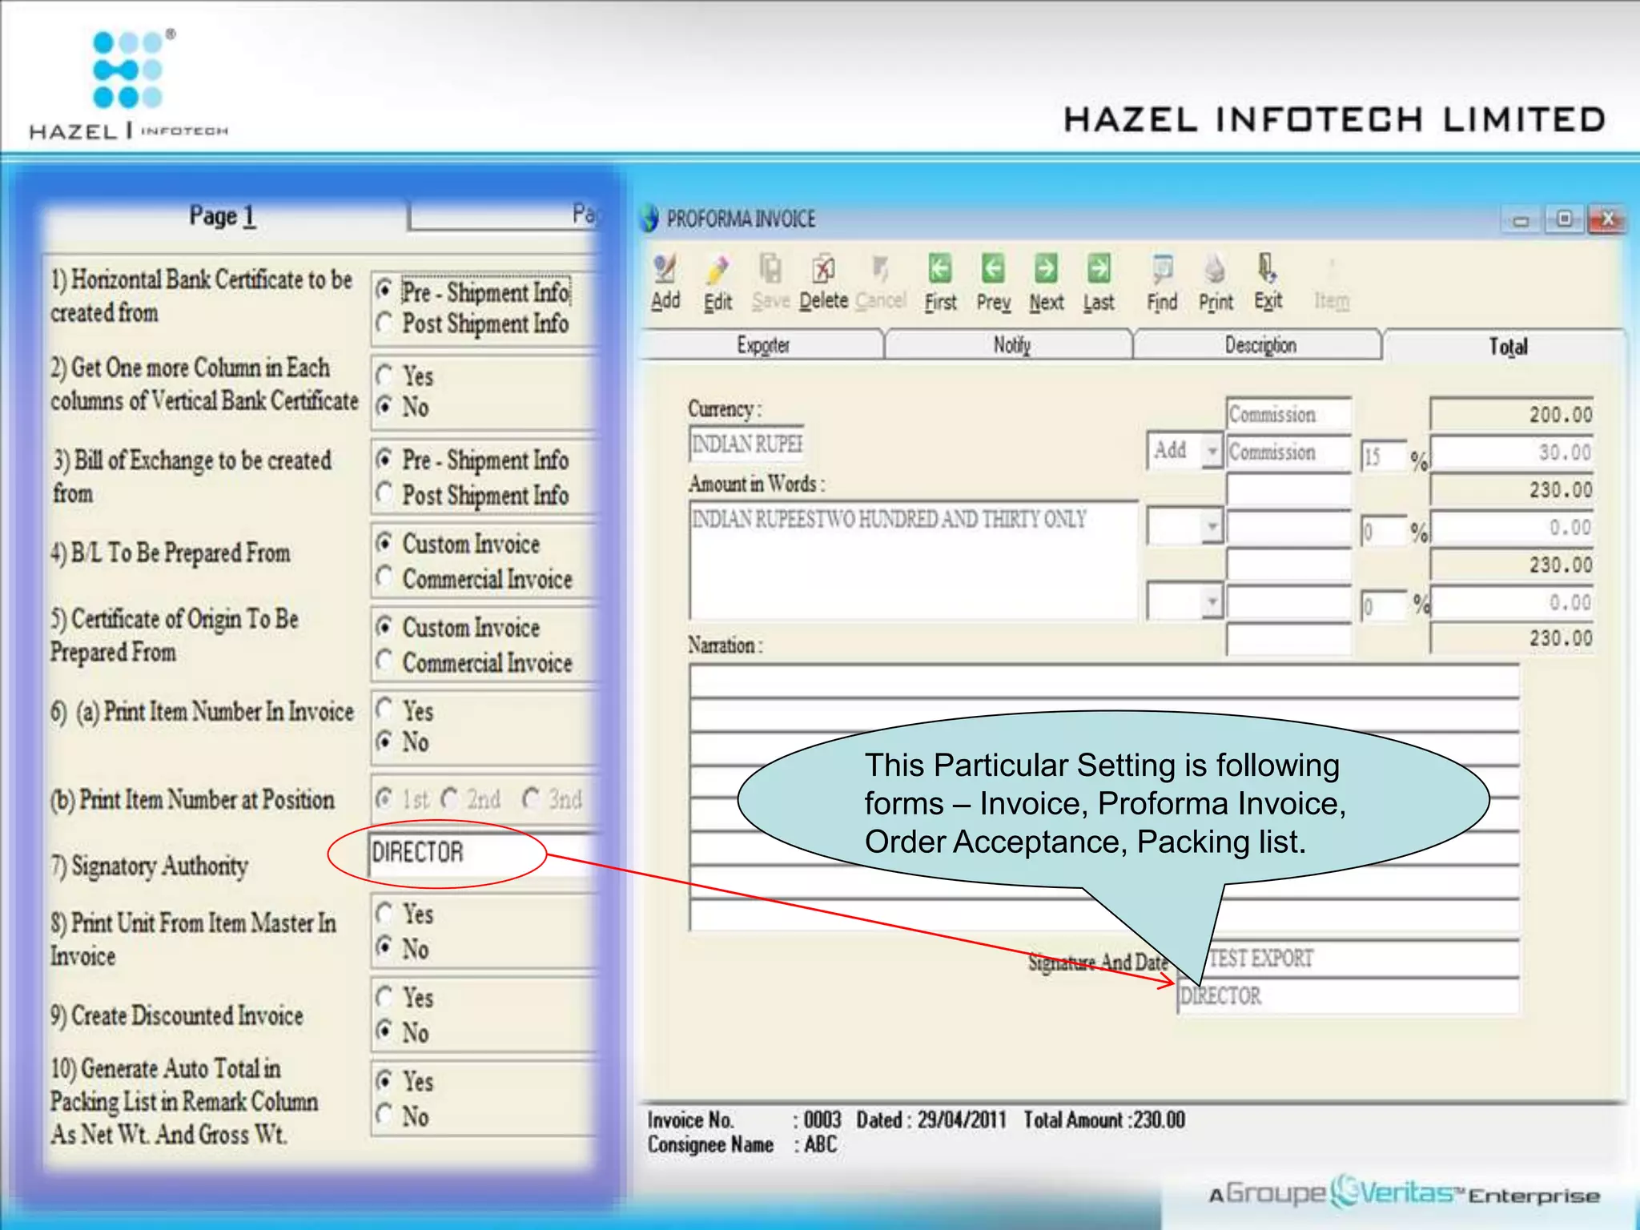Screen dimensions: 1640x1230
Task: Click the 200.00 total amount field
Action: [x=1512, y=414]
